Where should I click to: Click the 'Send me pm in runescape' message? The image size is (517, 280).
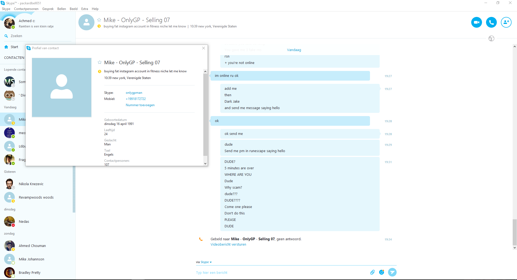point(255,151)
